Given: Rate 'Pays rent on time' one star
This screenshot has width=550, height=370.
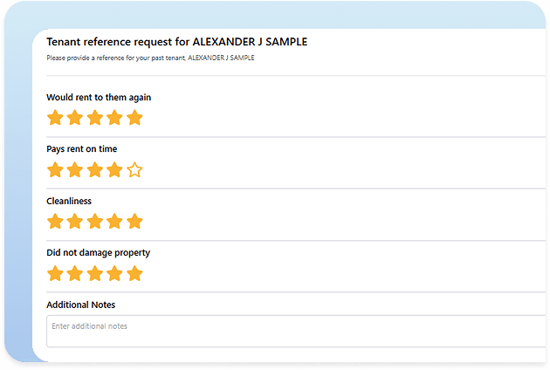Looking at the screenshot, I should coord(55,170).
